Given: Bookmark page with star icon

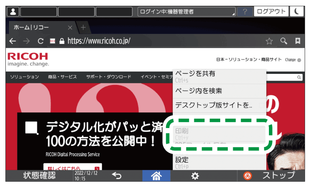Looking at the screenshot, I should pos(269,41).
